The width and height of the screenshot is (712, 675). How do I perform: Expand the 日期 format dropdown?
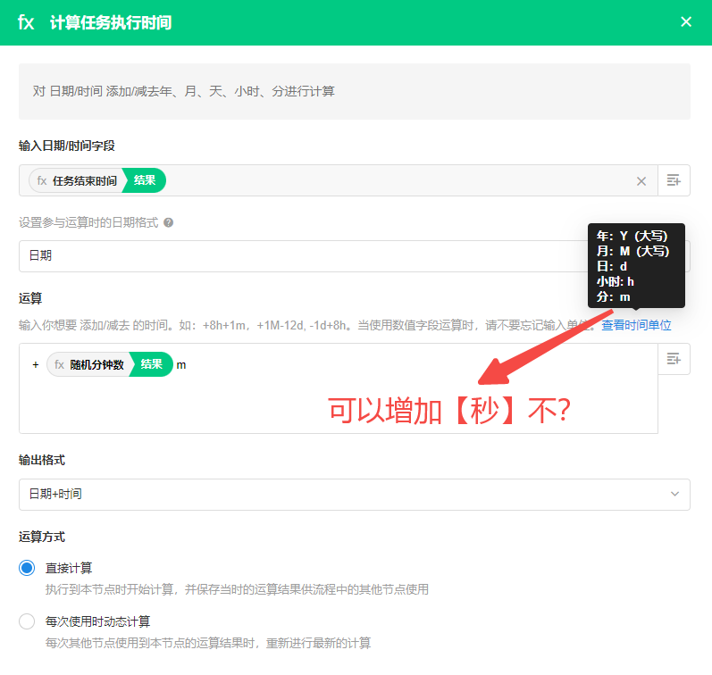(x=295, y=256)
